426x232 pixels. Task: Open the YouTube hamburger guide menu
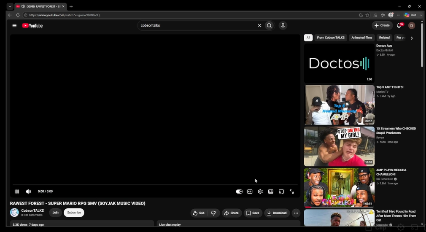click(14, 26)
